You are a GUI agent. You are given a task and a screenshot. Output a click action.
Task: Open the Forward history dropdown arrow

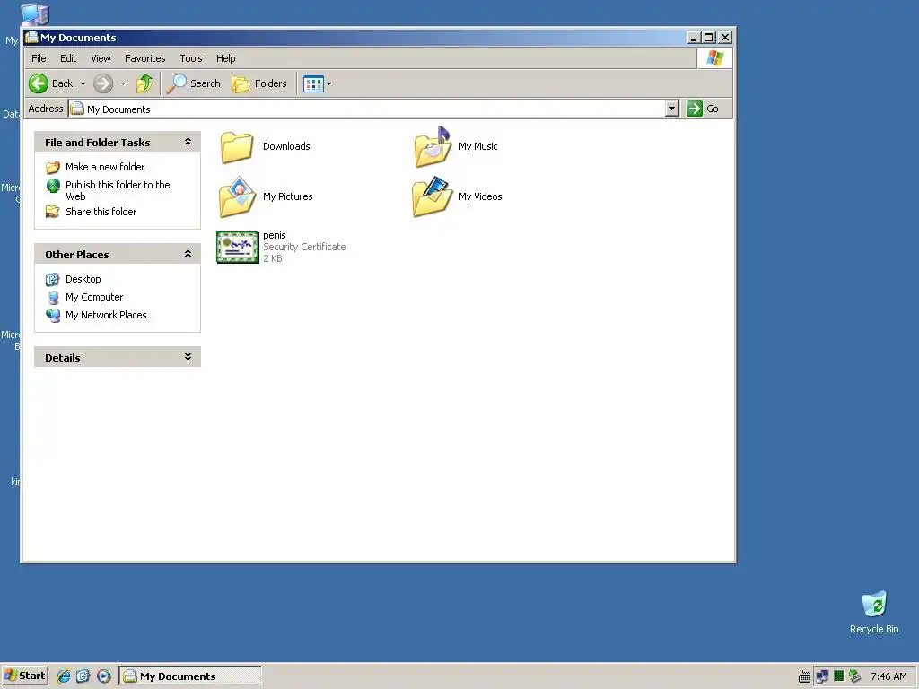tap(123, 83)
